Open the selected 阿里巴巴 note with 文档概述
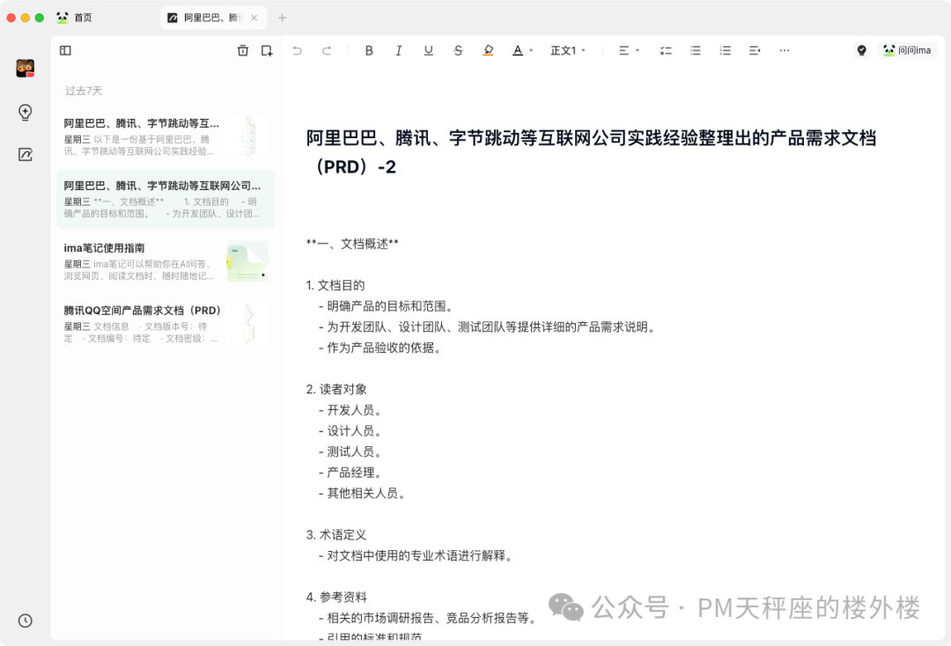The image size is (951, 646). click(166, 199)
